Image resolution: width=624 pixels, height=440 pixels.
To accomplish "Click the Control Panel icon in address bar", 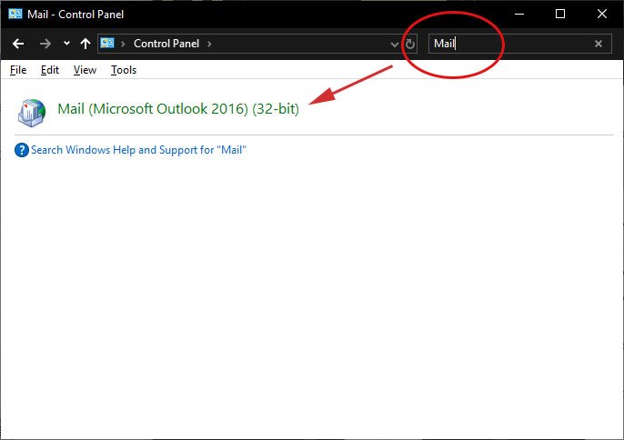I will click(107, 43).
